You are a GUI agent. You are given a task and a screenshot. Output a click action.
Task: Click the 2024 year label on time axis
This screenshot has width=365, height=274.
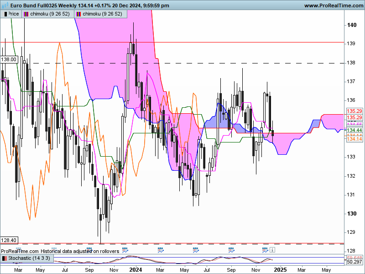tap(136, 269)
